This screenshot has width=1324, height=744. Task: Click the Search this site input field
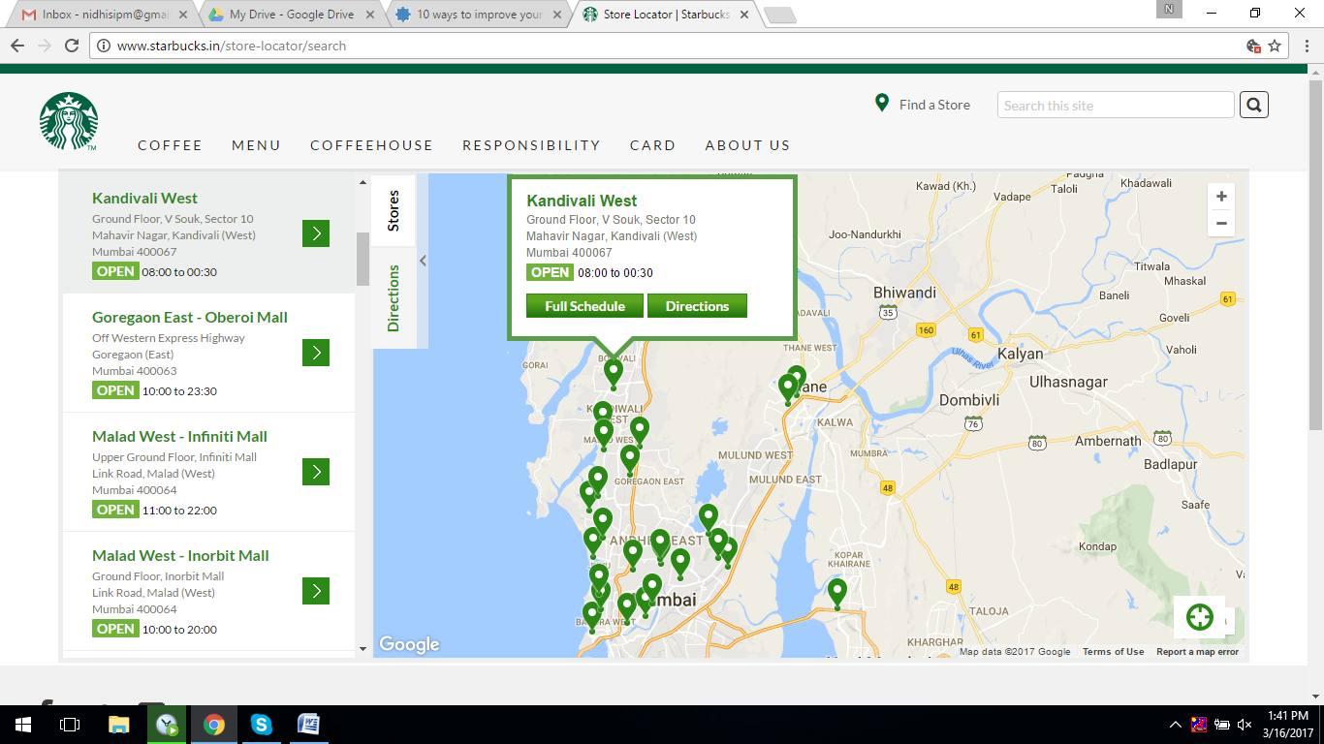1116,105
